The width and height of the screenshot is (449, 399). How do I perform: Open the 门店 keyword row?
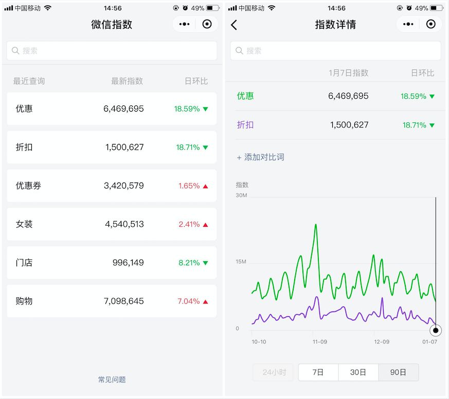tap(112, 262)
